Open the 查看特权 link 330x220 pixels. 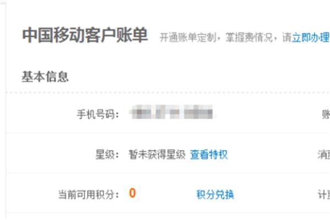click(x=209, y=155)
